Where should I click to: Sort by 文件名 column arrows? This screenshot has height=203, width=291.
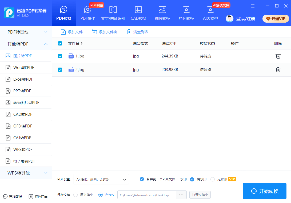82,43
